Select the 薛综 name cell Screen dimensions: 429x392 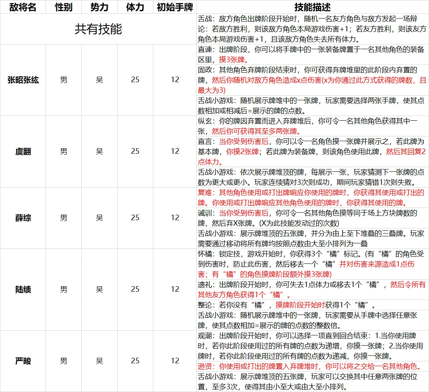[x=23, y=218]
